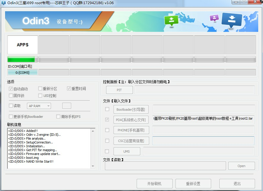
Task: Click the 'Get PIT for mapping..' log line
Action: (33, 150)
